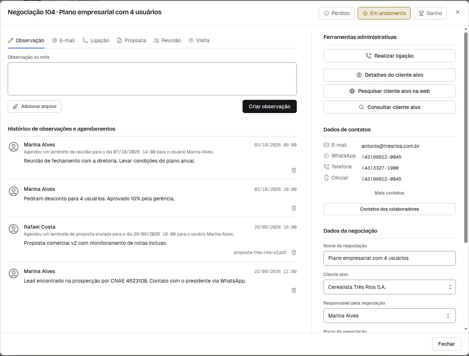The width and height of the screenshot is (469, 356).
Task: Switch to the Observação tab
Action: coord(26,40)
